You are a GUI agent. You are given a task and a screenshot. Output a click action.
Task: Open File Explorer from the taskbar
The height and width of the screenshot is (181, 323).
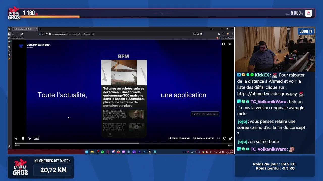click(x=92, y=152)
